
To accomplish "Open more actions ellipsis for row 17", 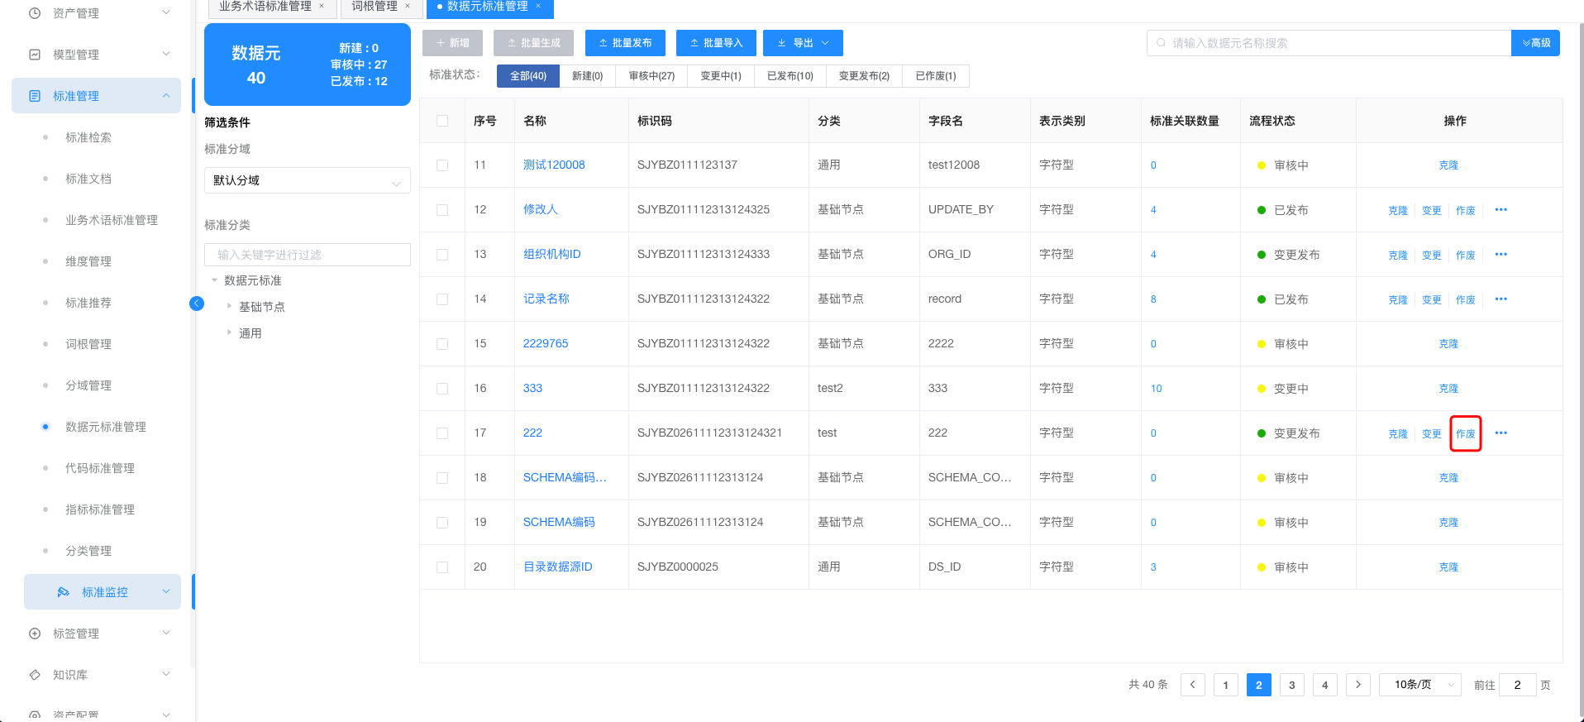I will [1501, 433].
